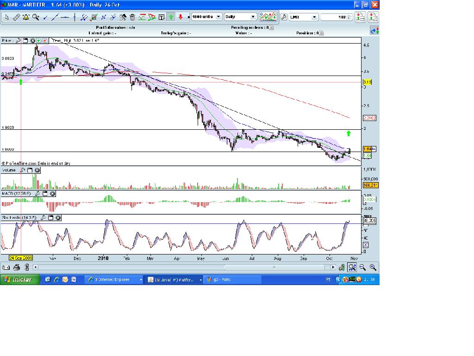Open the hammer and wrench object settings
The width and height of the screenshot is (474, 356).
[123, 17]
